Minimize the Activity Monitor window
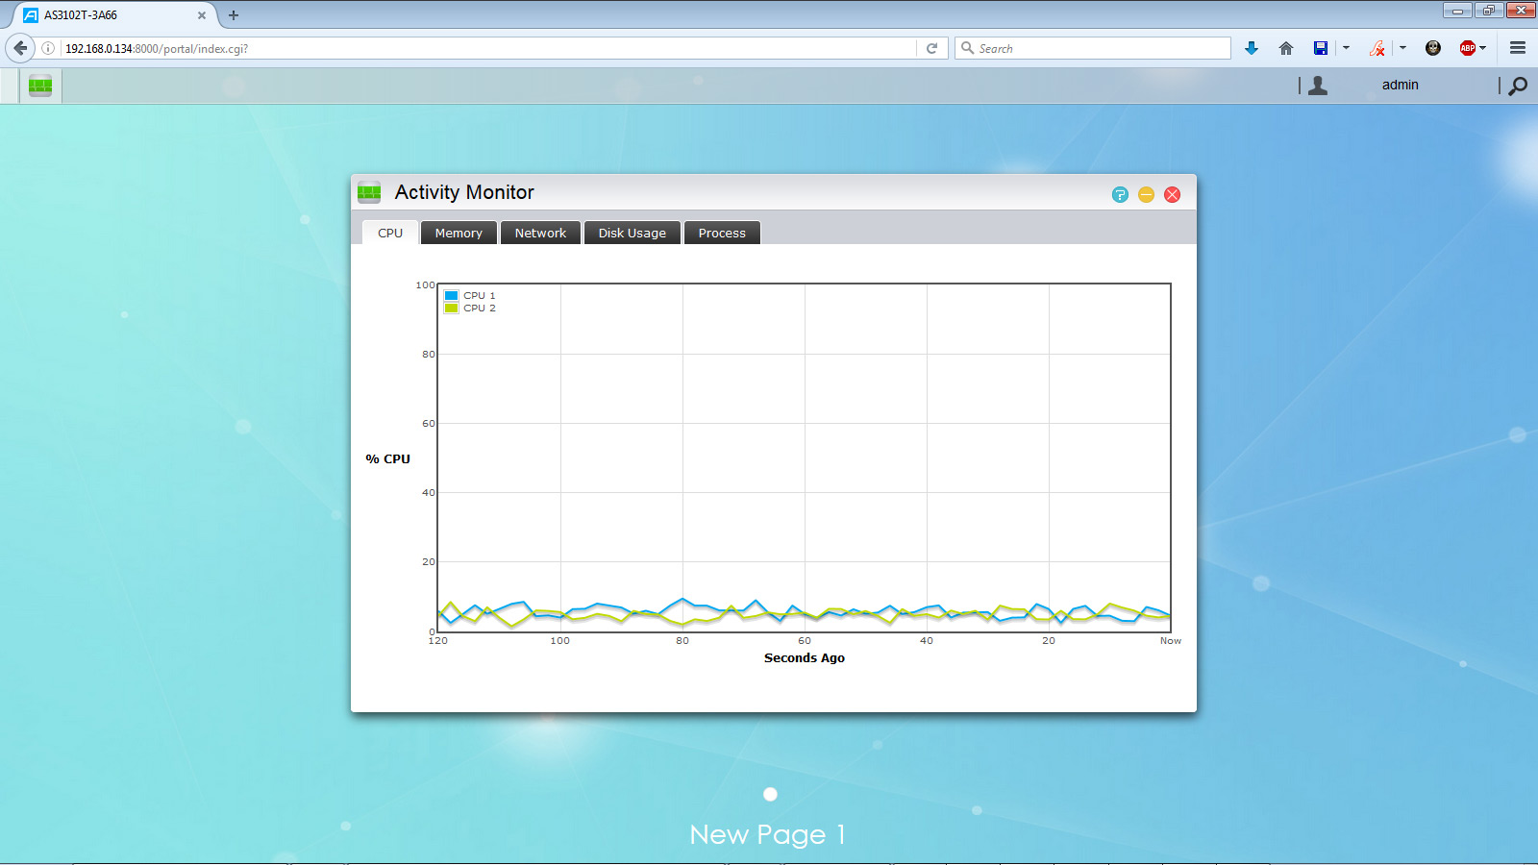The image size is (1538, 865). [x=1146, y=195]
